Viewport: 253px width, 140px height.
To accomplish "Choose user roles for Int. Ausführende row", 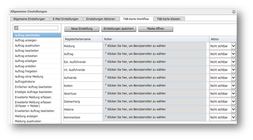I will (x=155, y=70).
